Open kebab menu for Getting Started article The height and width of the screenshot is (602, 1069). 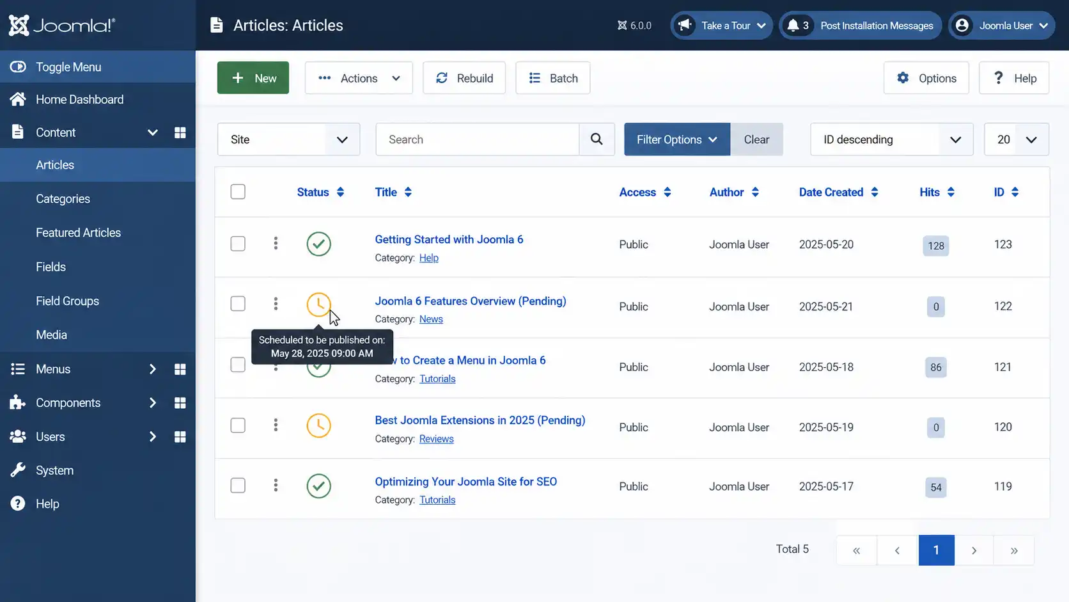pos(276,243)
